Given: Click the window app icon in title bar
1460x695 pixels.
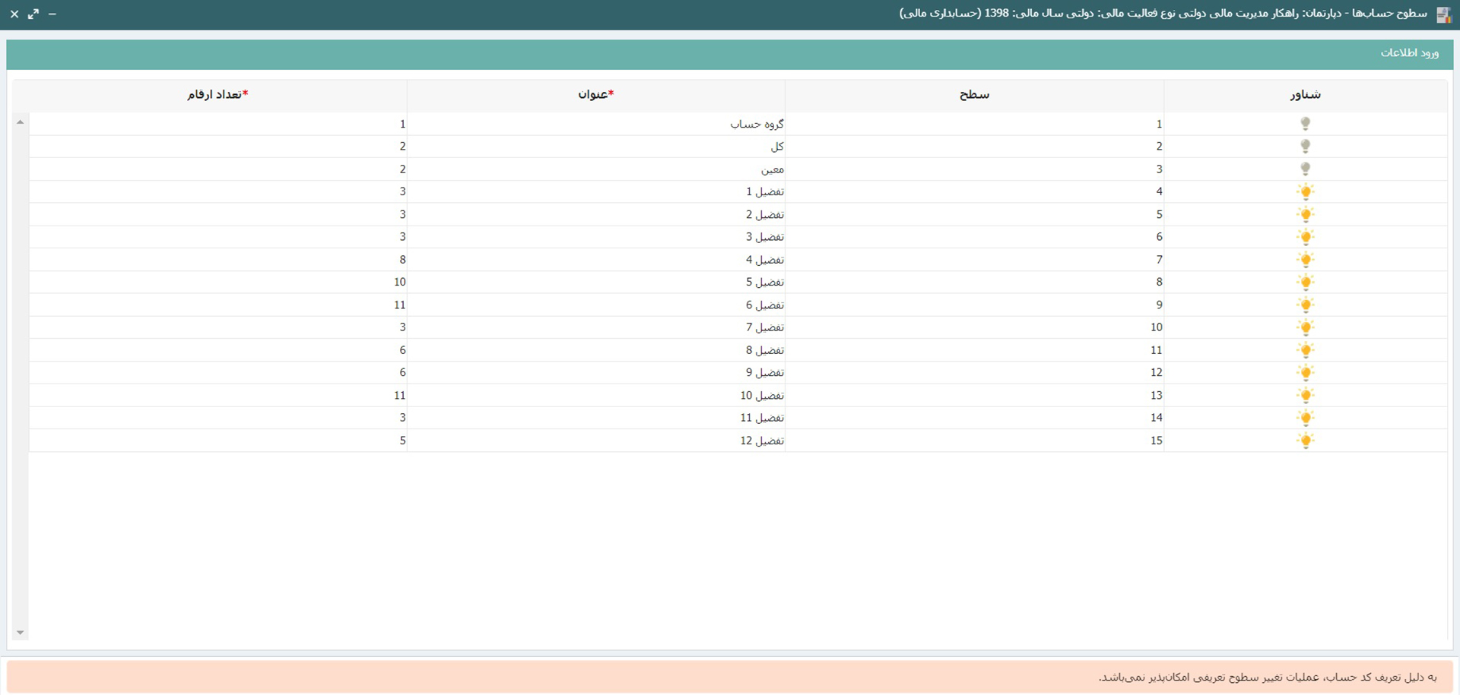Looking at the screenshot, I should (1443, 14).
